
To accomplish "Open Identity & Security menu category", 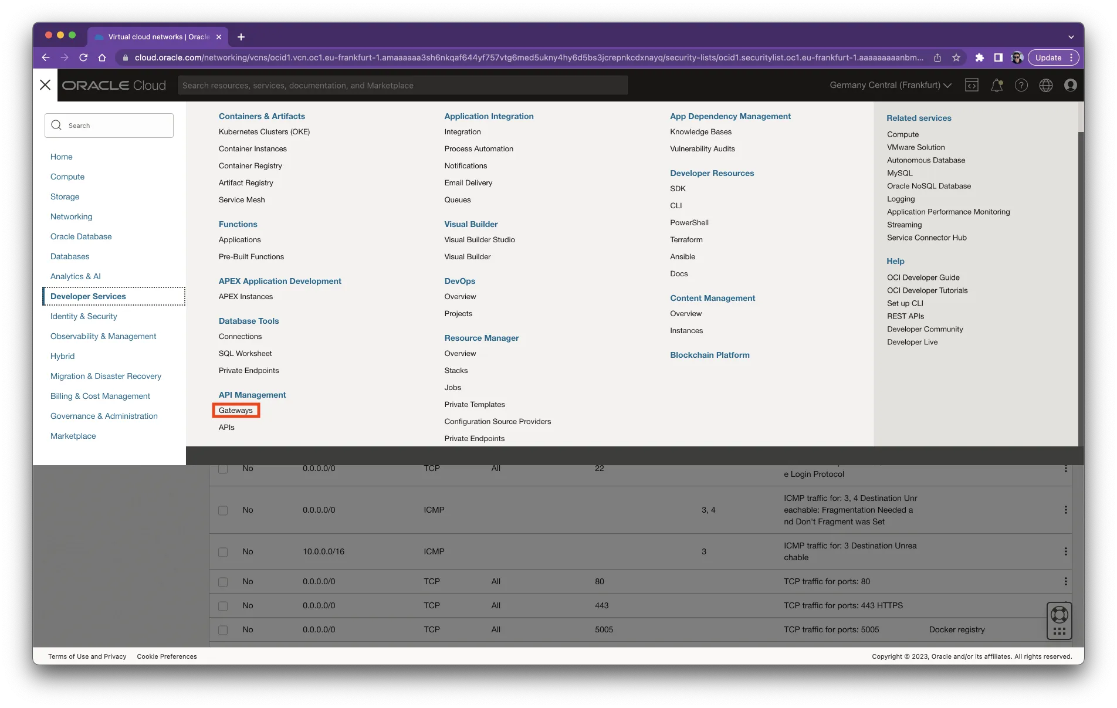I will [84, 316].
